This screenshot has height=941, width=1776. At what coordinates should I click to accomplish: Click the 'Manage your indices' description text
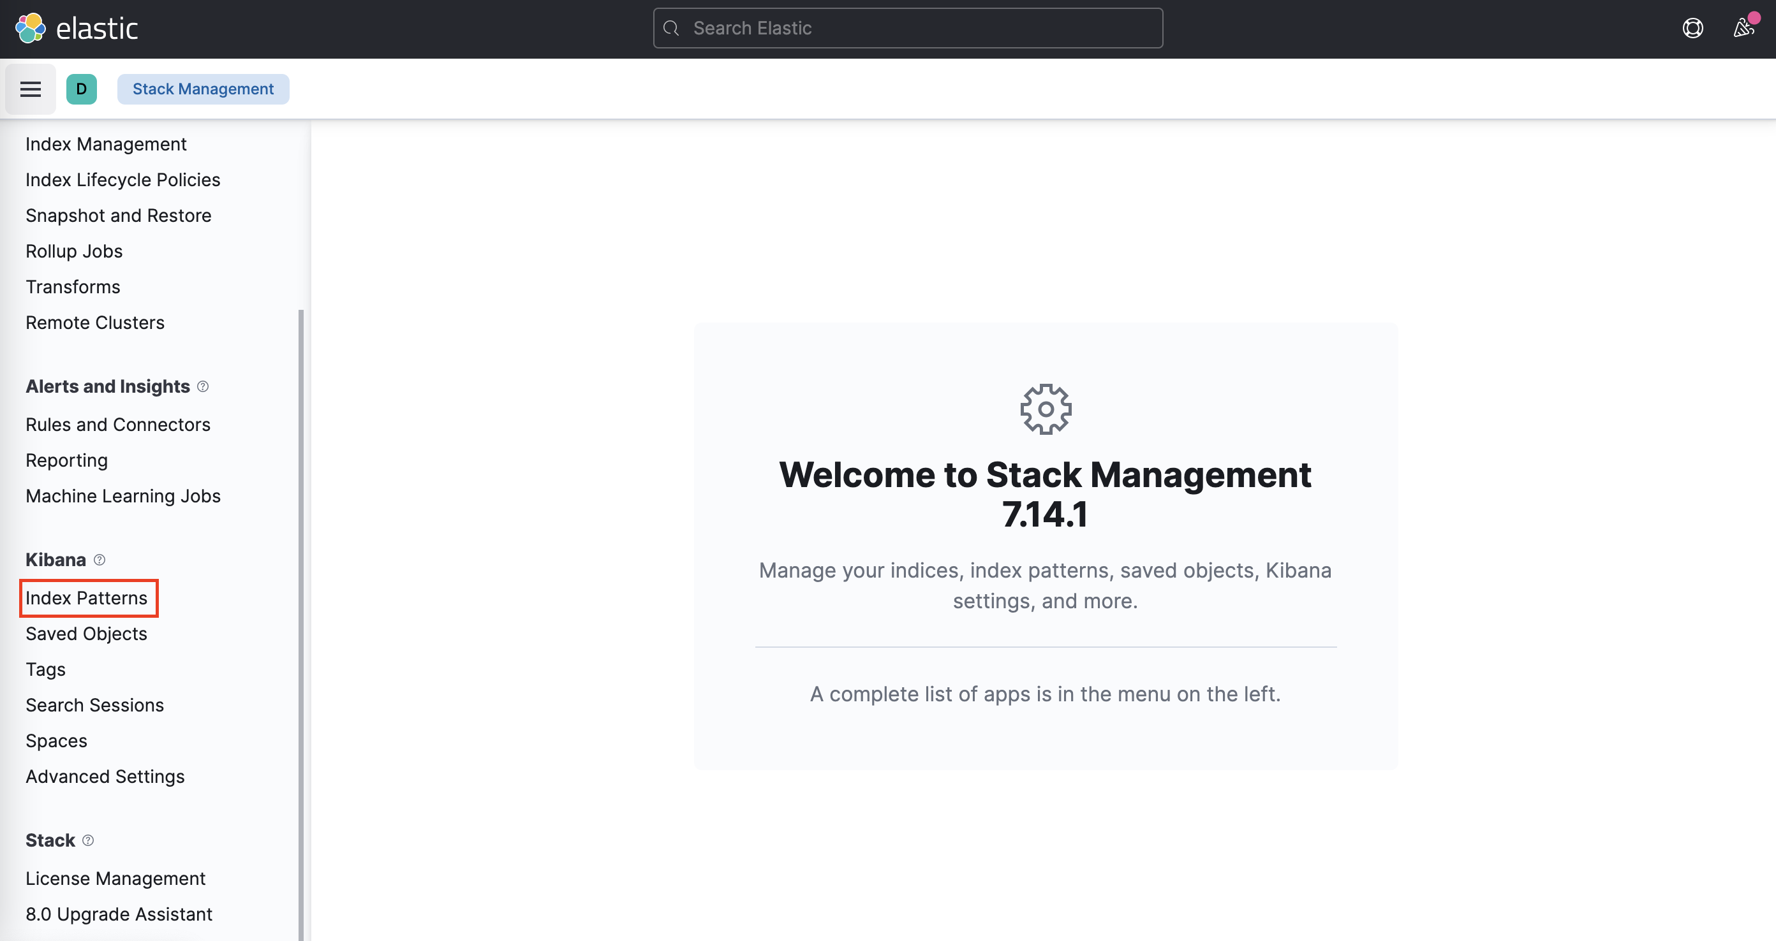pos(1045,587)
